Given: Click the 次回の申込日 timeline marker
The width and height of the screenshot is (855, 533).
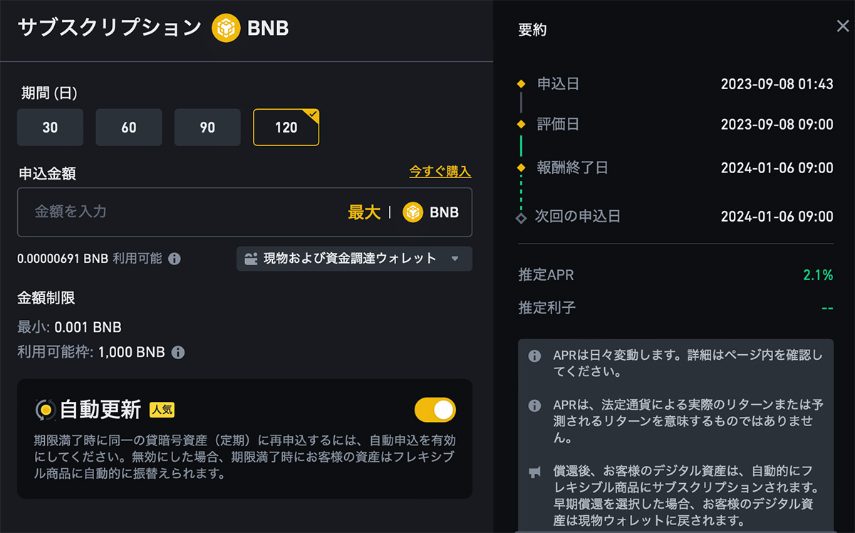Looking at the screenshot, I should click(x=522, y=217).
